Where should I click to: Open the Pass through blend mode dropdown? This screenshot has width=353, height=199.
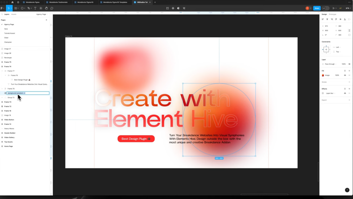(330, 64)
